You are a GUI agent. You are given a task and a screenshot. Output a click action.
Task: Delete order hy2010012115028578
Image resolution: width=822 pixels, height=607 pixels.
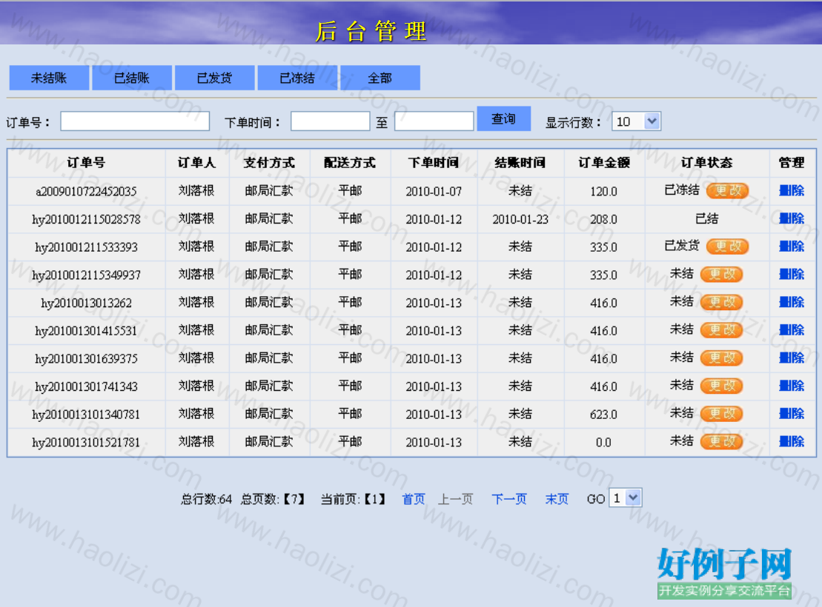point(792,218)
